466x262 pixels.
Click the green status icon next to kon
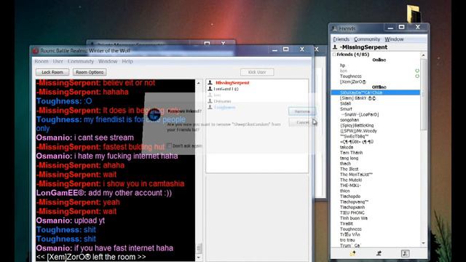417,71
